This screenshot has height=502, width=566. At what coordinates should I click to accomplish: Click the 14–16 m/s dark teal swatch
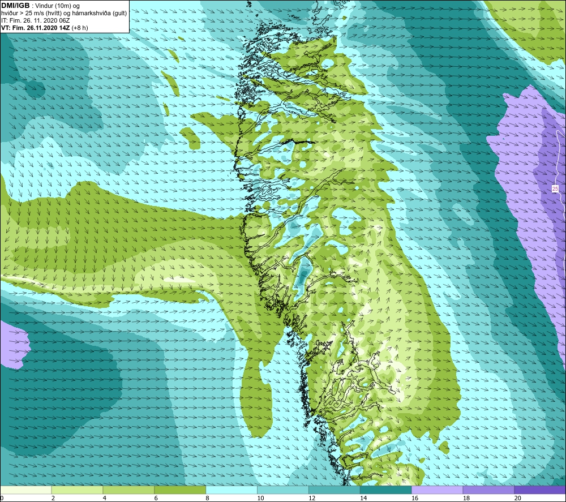click(385, 490)
